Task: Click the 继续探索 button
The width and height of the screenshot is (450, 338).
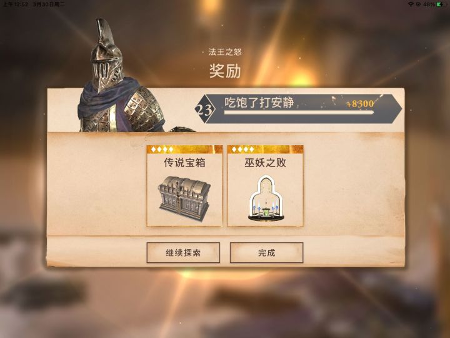Action: 183,253
